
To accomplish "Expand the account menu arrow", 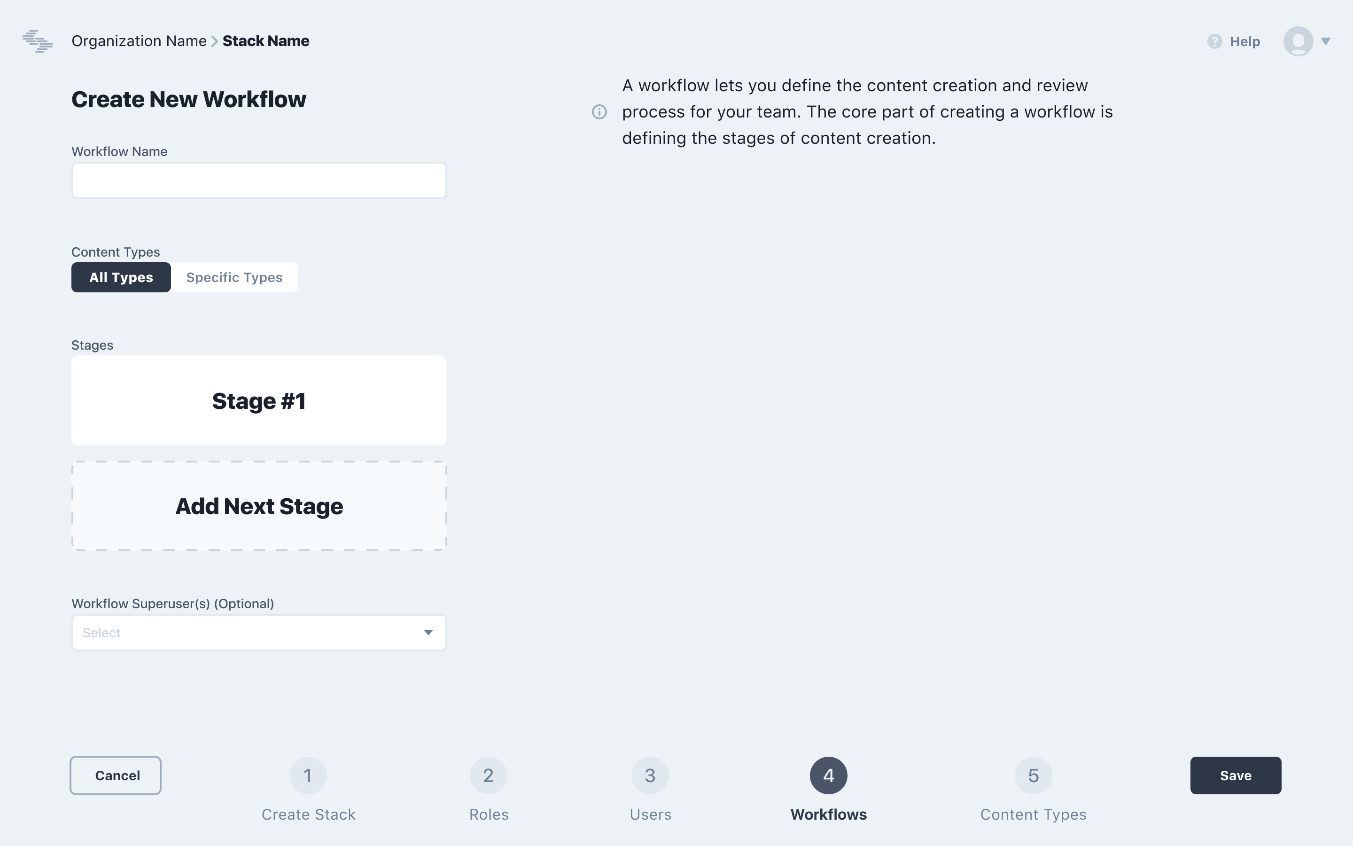I will (x=1326, y=41).
